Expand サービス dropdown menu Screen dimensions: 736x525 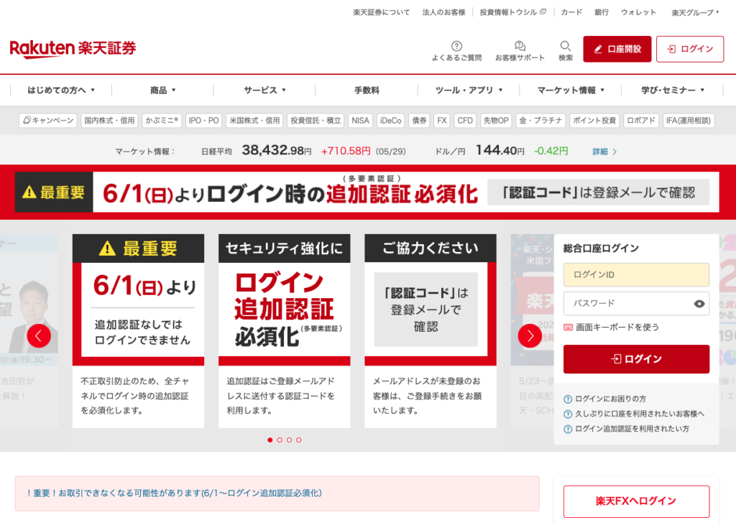(264, 90)
